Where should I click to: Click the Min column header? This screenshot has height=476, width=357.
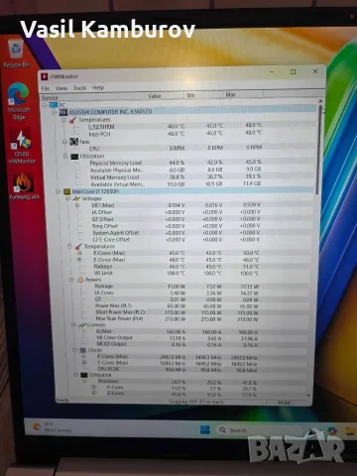[203, 95]
